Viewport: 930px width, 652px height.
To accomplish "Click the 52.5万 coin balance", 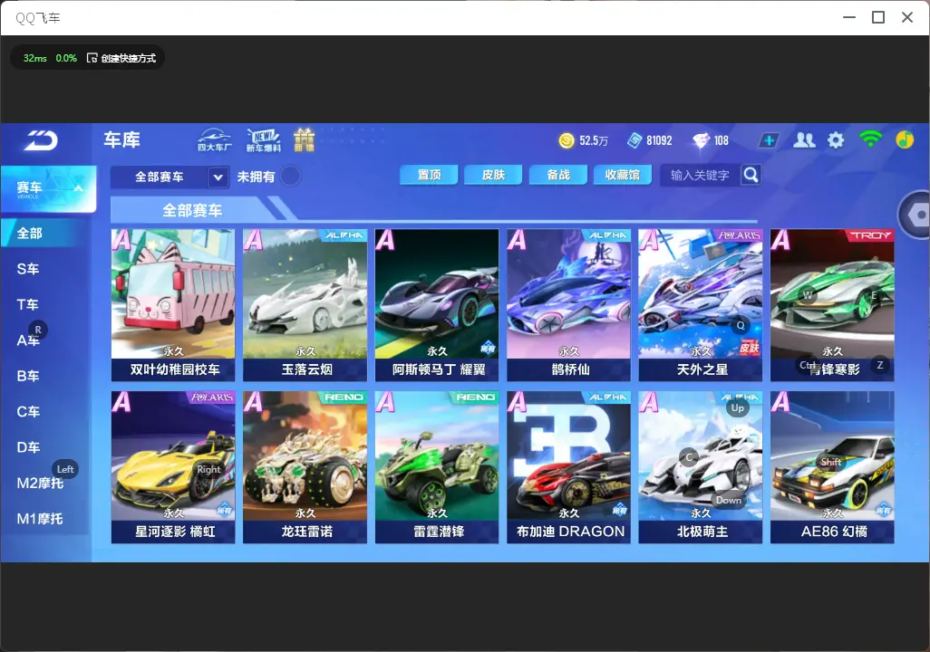I will coord(594,140).
